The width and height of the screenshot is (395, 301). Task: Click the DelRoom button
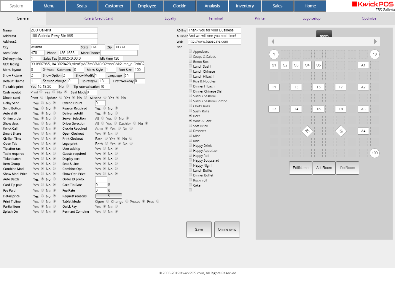tap(348, 168)
